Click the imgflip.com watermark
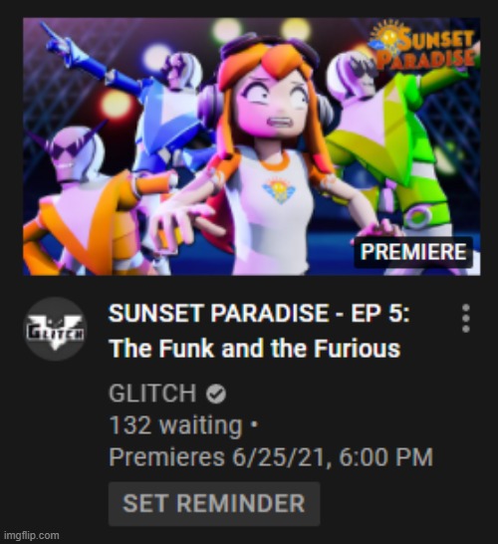This screenshot has width=498, height=544. click(x=33, y=535)
